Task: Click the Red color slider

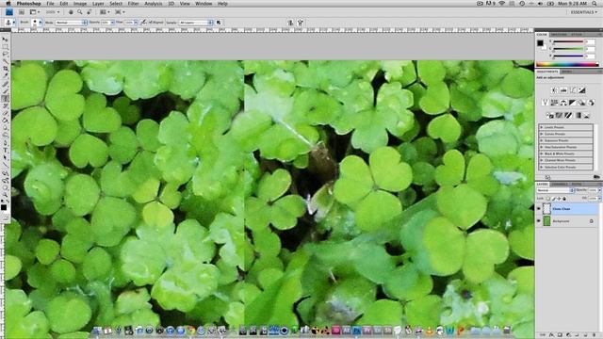Action: coord(568,41)
